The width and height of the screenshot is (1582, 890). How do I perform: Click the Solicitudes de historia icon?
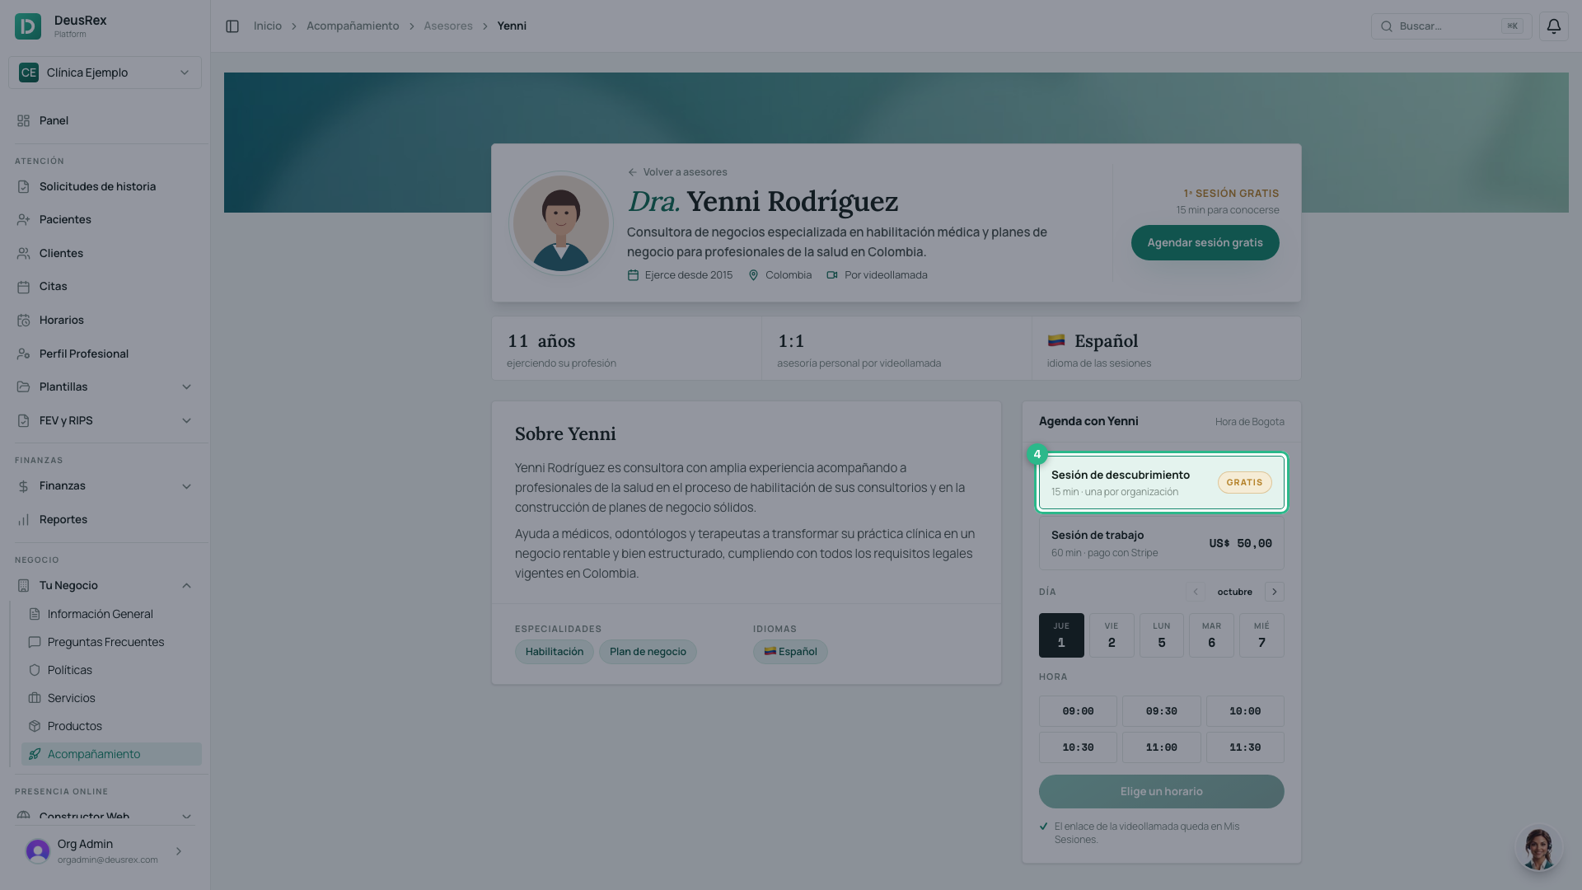coord(23,187)
